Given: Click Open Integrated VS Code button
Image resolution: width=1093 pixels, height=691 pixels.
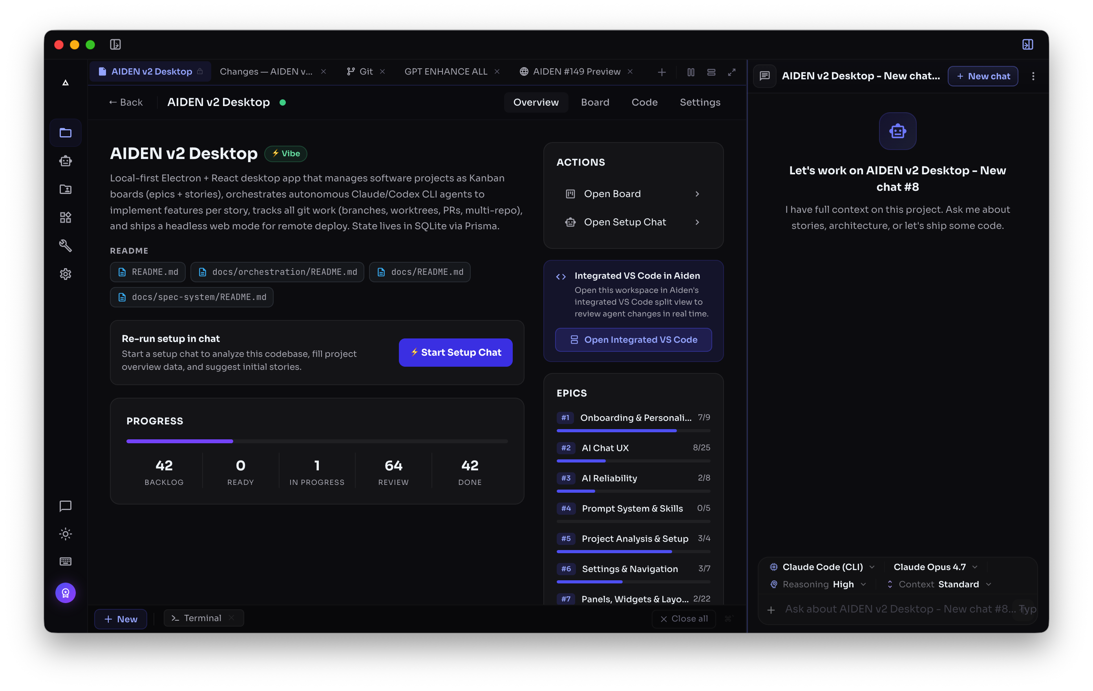Looking at the screenshot, I should (x=633, y=340).
